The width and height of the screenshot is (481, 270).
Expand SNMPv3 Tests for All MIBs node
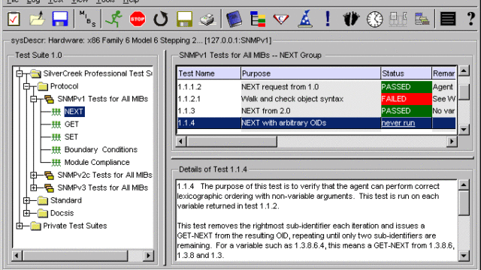(x=34, y=187)
